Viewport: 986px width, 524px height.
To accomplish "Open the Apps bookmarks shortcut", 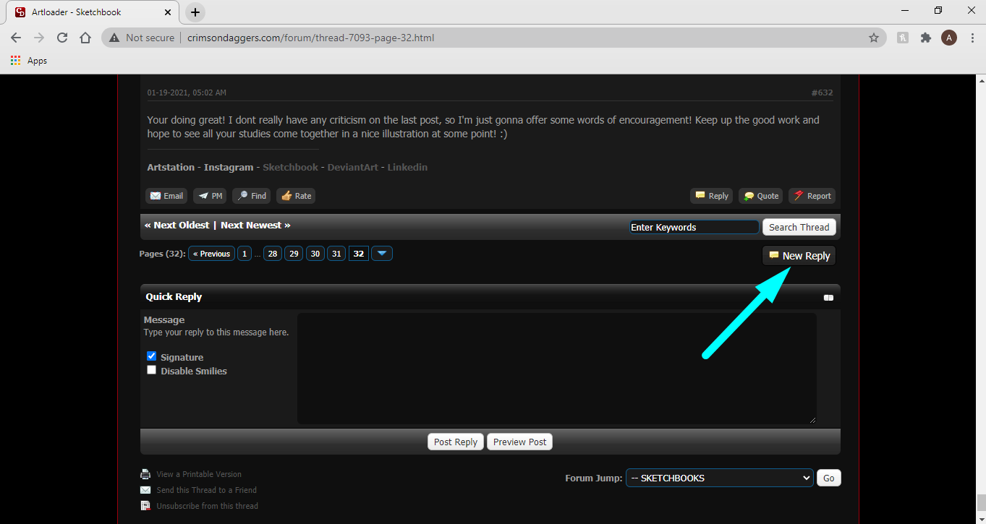I will click(x=29, y=61).
